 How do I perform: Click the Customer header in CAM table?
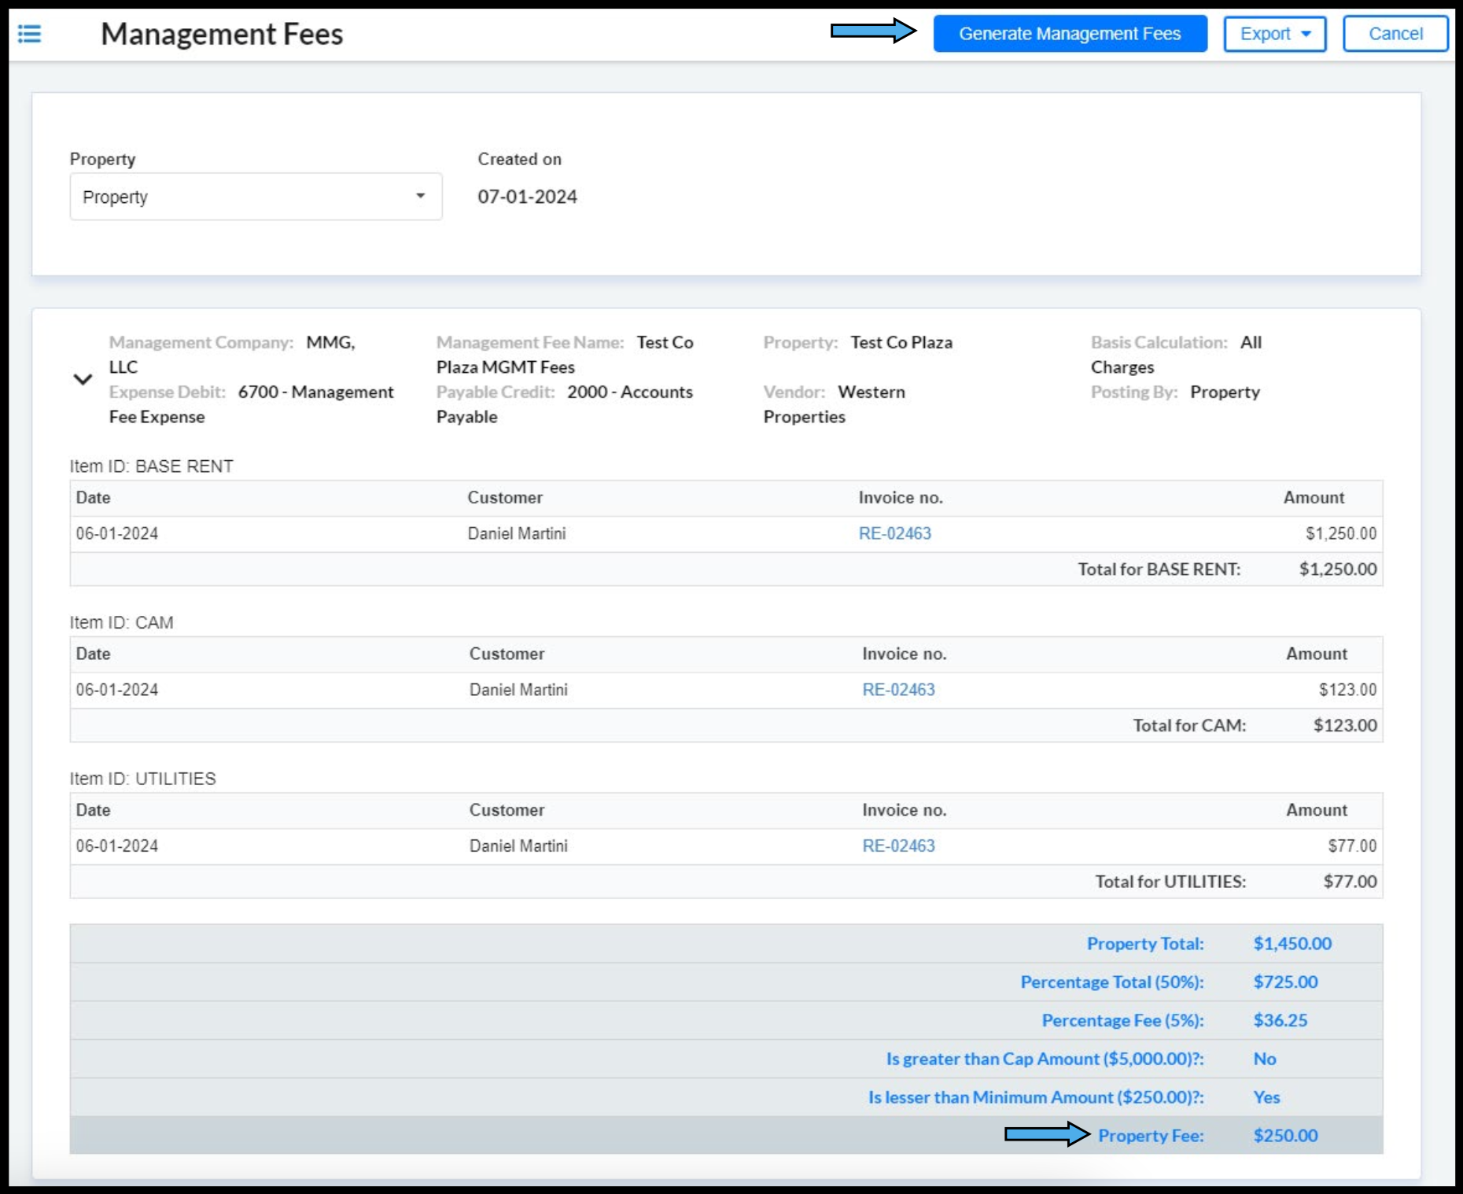tap(507, 654)
